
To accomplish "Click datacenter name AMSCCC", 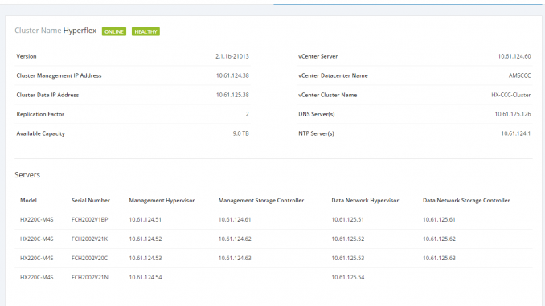I will (519, 75).
